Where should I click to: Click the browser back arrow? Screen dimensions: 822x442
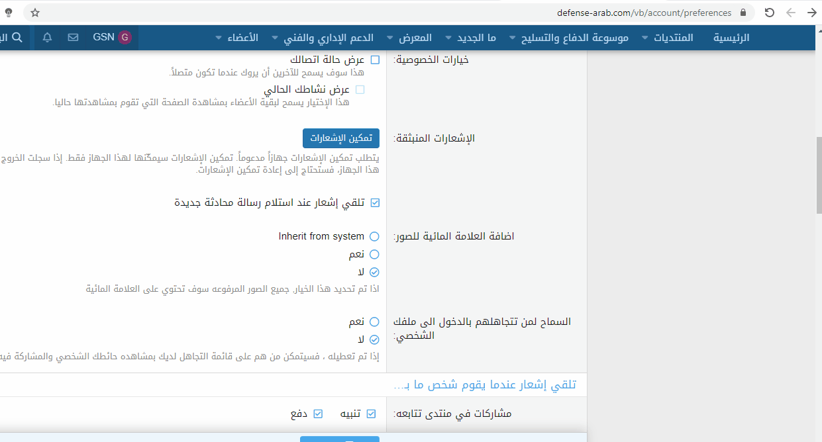tap(790, 13)
